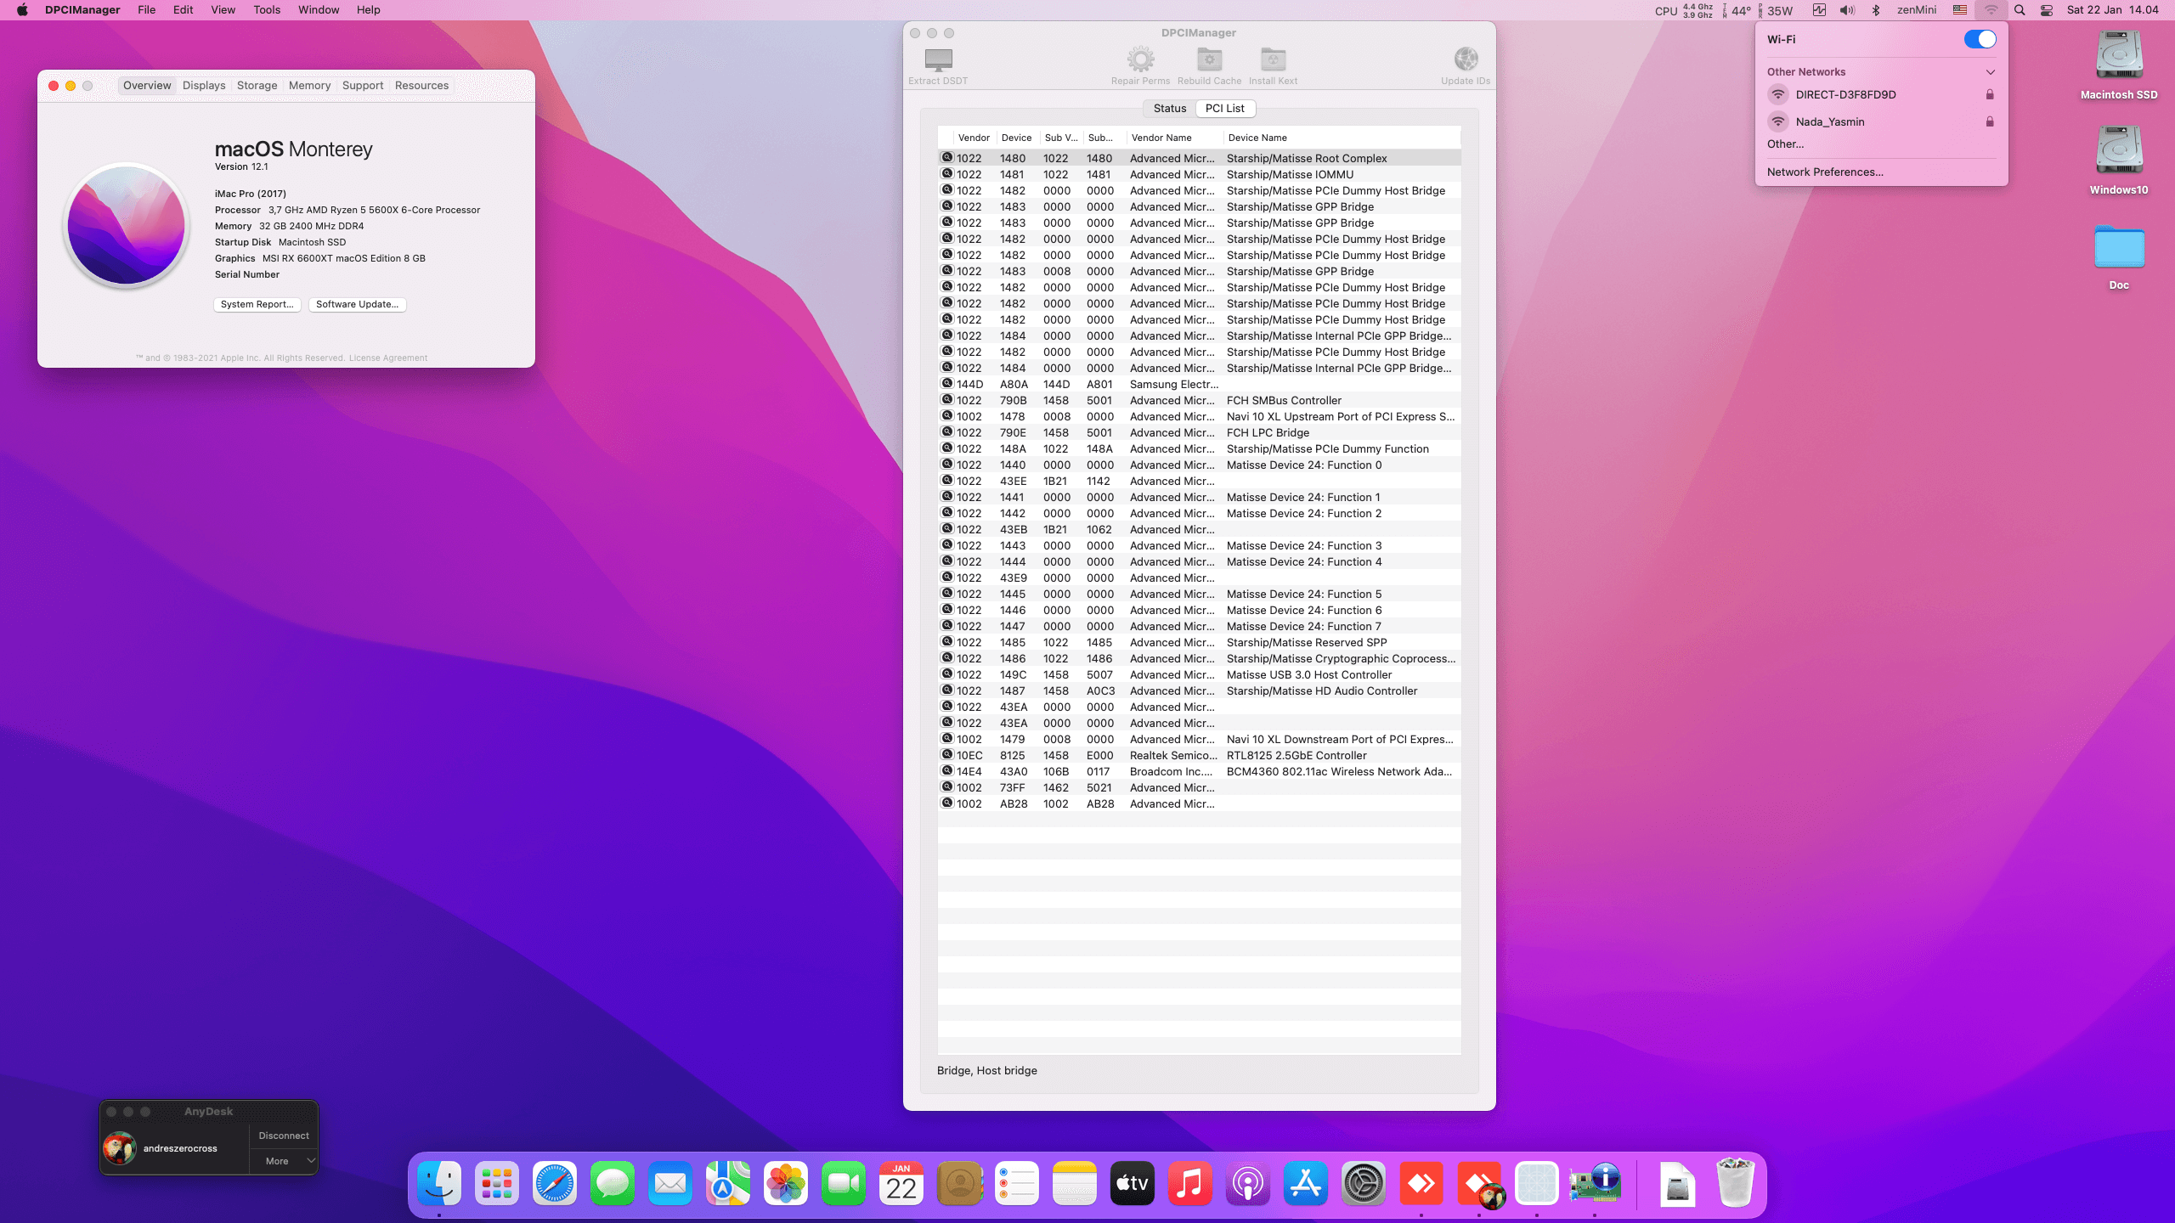This screenshot has width=2175, height=1223.
Task: Open Photos from the Dock
Action: (x=786, y=1183)
